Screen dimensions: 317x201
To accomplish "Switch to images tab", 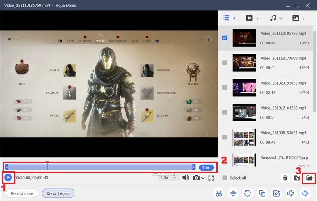I will (299, 18).
